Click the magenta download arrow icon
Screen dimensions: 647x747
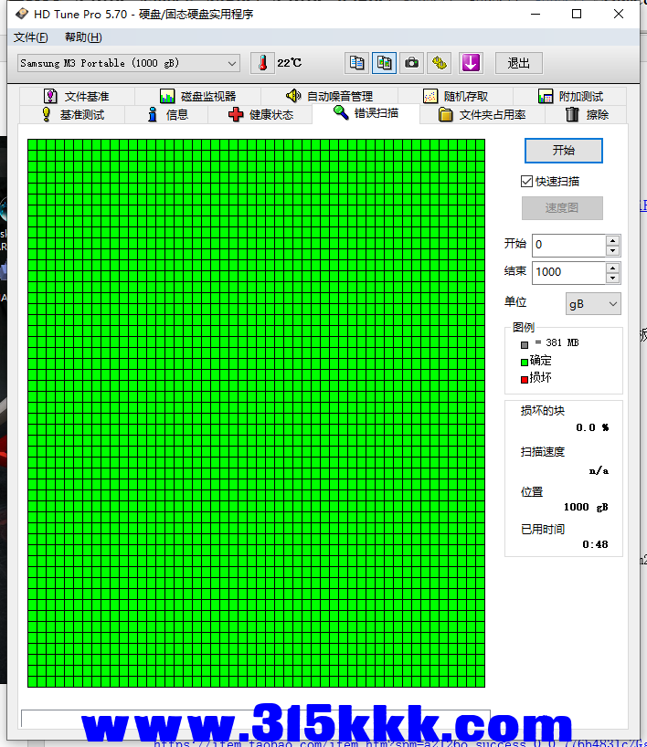(471, 63)
